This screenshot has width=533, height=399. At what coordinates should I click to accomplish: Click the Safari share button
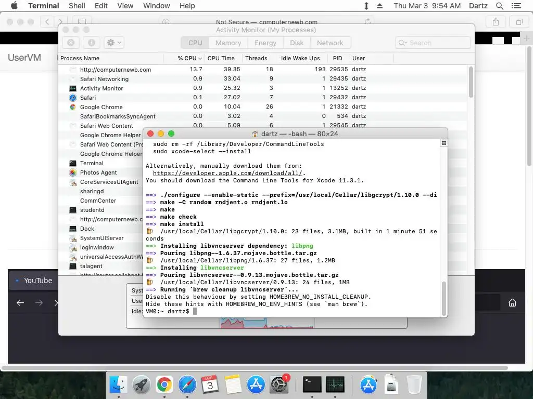(x=496, y=22)
